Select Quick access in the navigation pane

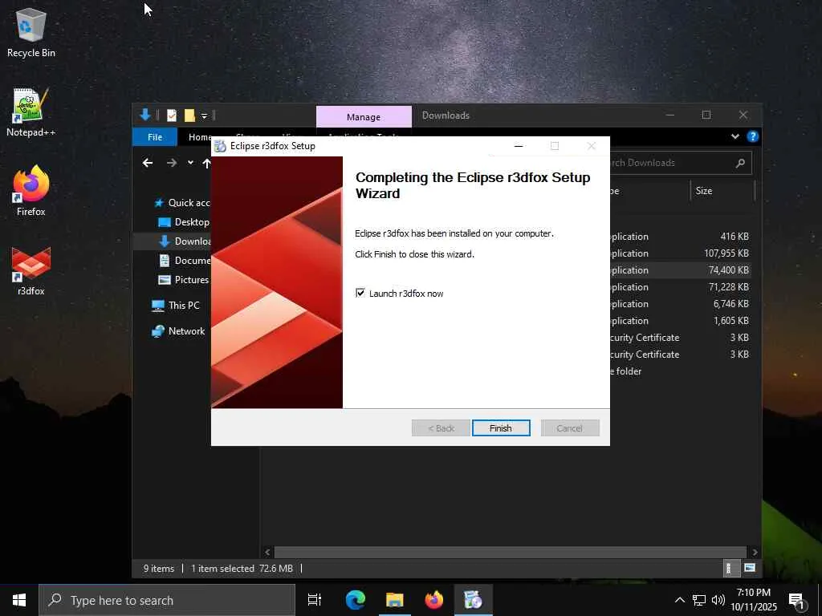(x=181, y=203)
